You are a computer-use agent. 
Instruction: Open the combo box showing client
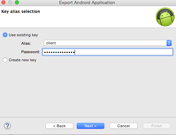click(107, 43)
